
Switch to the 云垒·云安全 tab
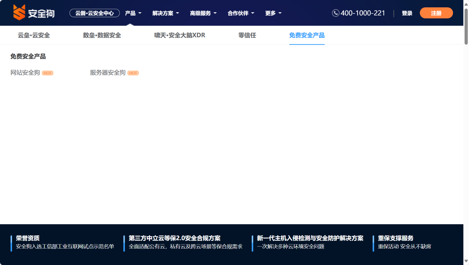[34, 35]
